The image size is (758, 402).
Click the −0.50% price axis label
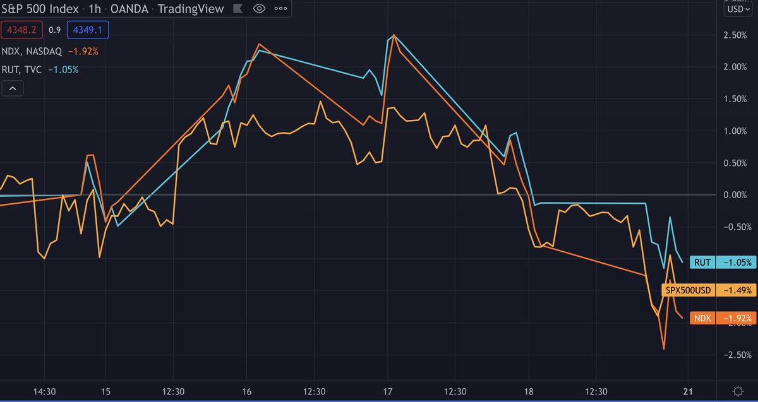[x=736, y=227]
